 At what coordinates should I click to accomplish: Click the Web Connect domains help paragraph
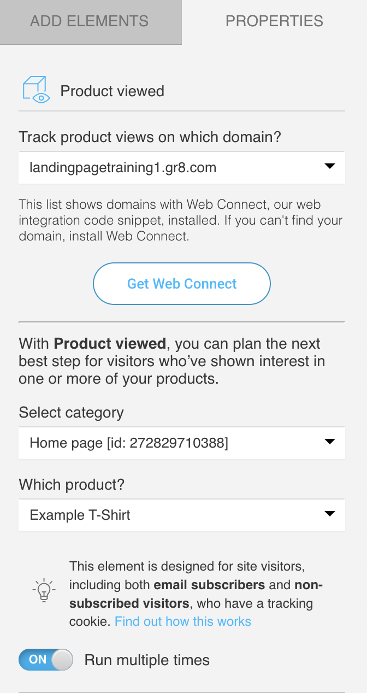(x=181, y=221)
